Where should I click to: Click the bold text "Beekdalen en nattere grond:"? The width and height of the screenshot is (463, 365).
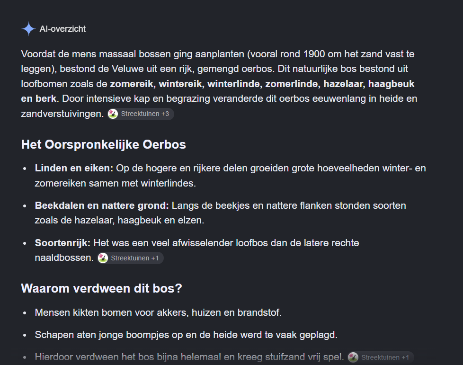click(102, 205)
